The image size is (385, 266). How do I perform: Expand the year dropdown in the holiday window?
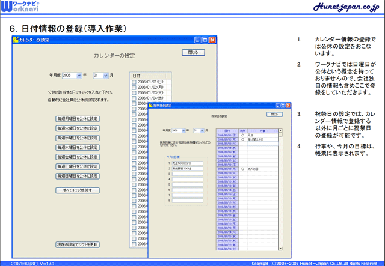[183, 130]
